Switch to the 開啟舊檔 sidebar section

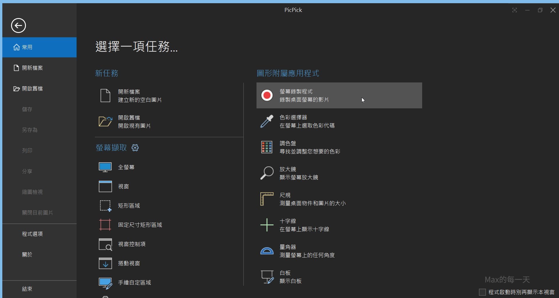(x=32, y=89)
